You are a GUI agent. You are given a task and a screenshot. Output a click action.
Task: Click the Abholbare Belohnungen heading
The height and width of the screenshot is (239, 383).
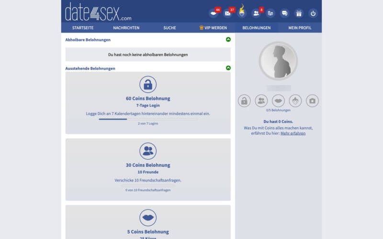(88, 40)
